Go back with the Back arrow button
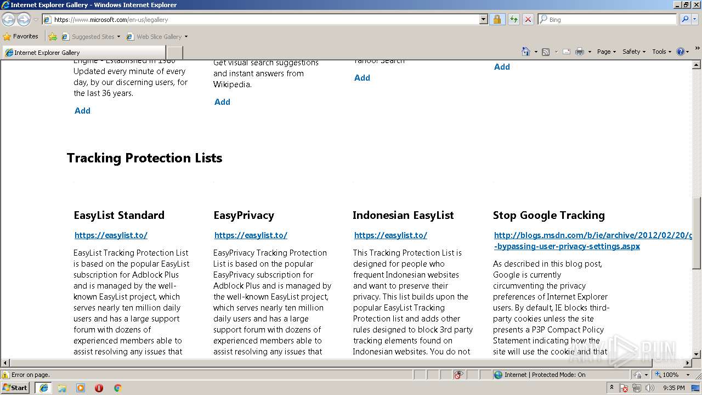 (x=8, y=19)
